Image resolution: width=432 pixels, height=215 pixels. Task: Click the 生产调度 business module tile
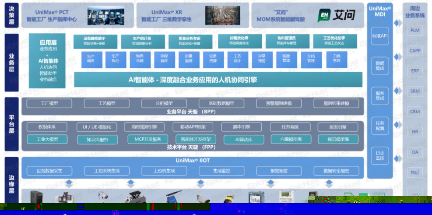coord(91,58)
